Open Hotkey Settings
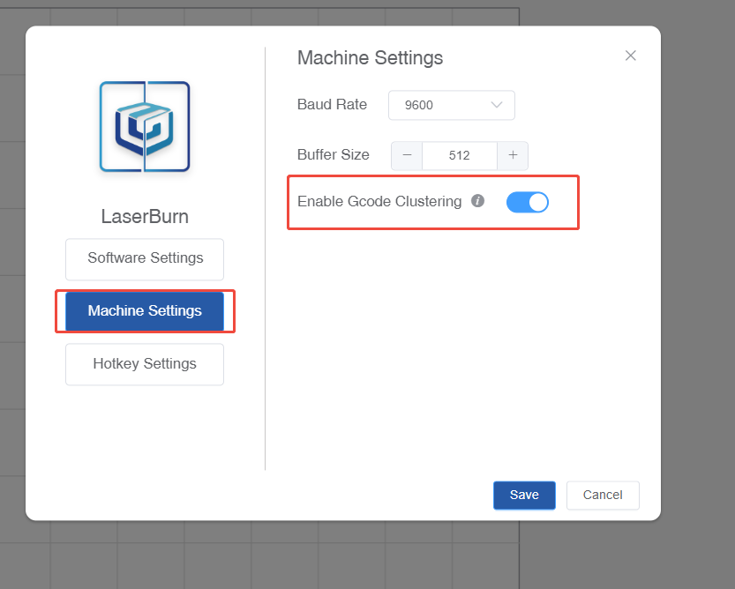735x589 pixels. point(144,364)
